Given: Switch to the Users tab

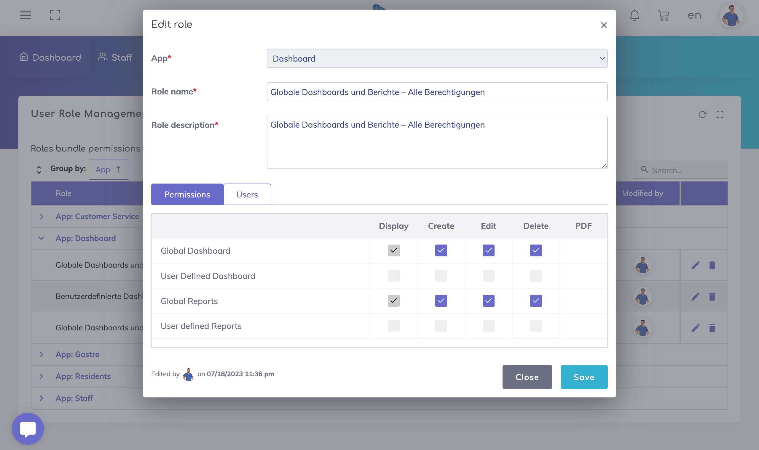Looking at the screenshot, I should [x=247, y=195].
